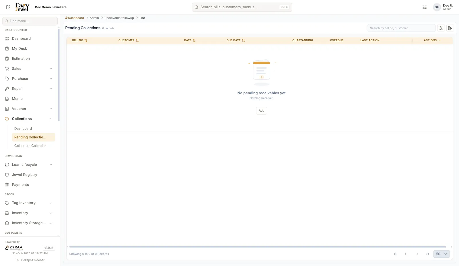Expand the Repair menu chevron
Screen dimensions: 459x266
point(51,89)
